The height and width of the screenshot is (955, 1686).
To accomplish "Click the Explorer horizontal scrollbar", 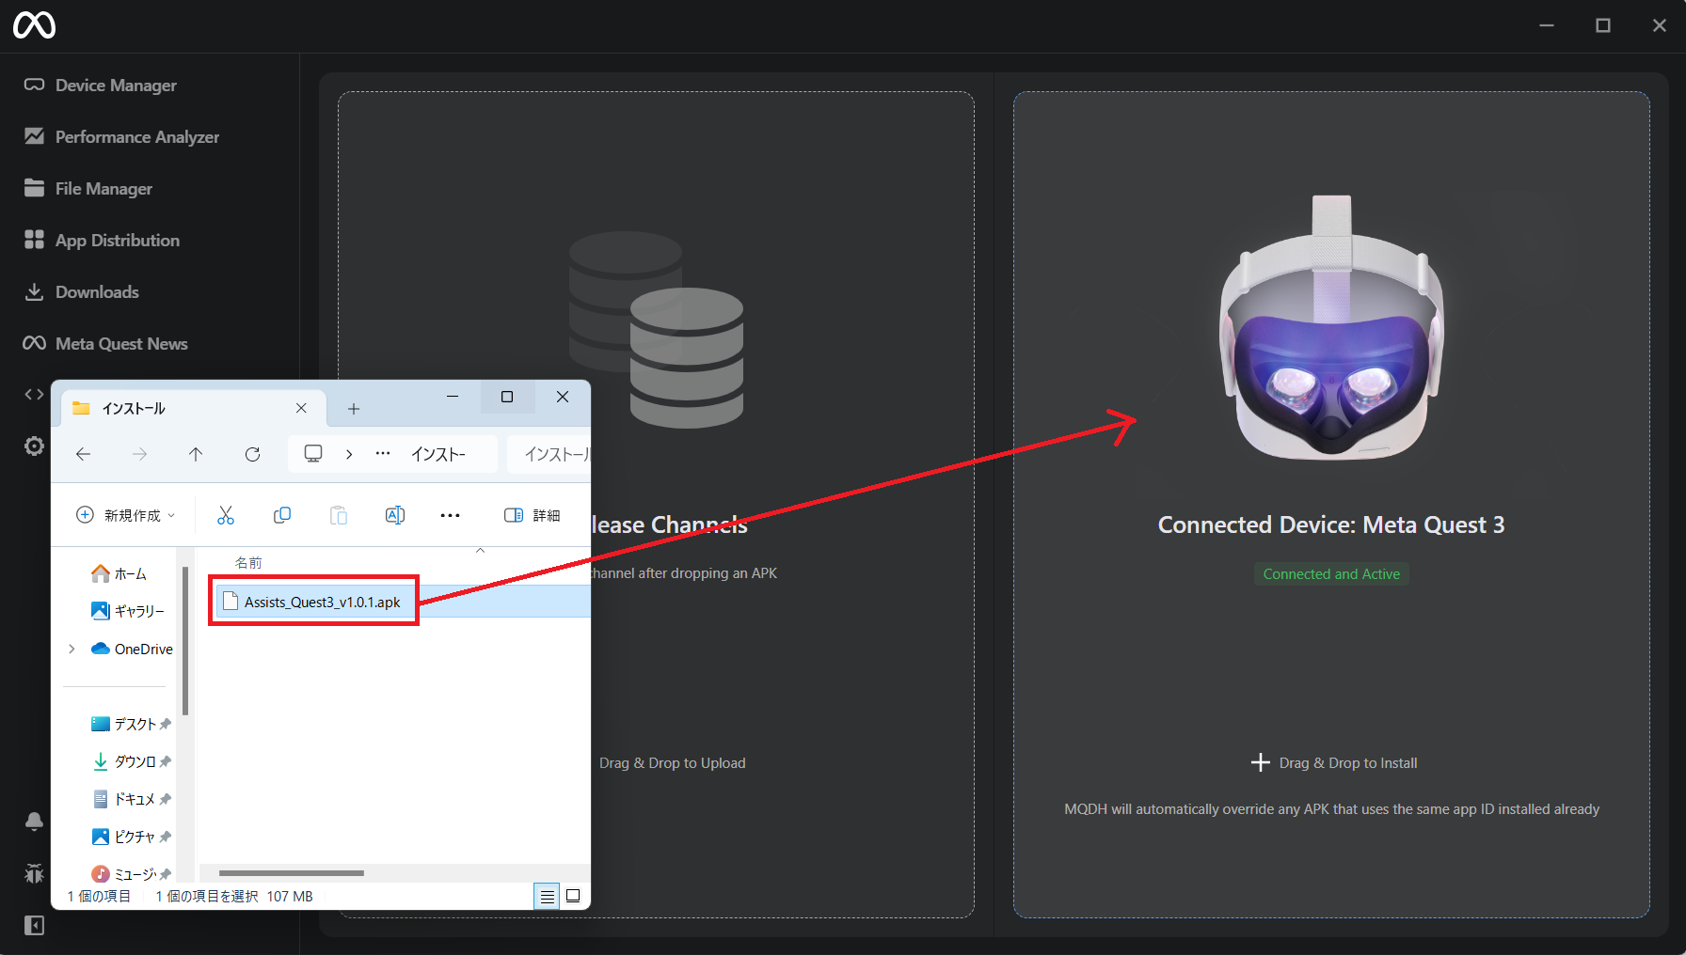I will (x=292, y=873).
